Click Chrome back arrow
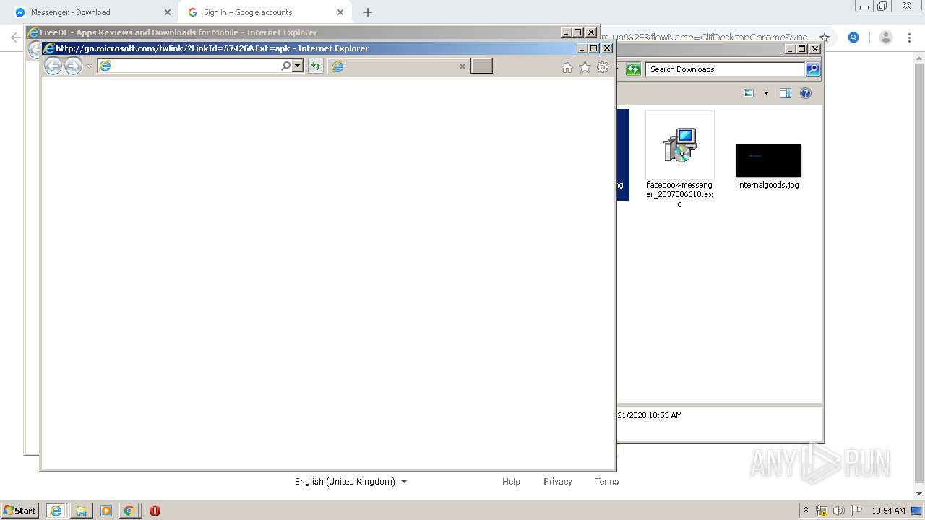This screenshot has height=520, width=925. pyautogui.click(x=15, y=38)
